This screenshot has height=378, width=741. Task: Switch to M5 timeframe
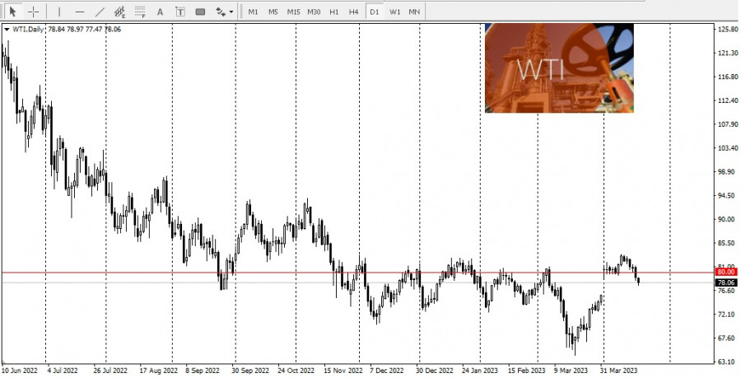(273, 12)
